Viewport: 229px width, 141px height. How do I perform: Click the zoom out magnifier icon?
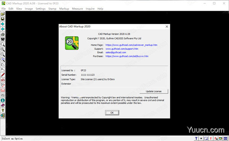tap(3, 54)
